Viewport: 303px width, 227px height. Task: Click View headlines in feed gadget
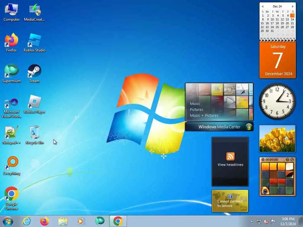click(230, 165)
